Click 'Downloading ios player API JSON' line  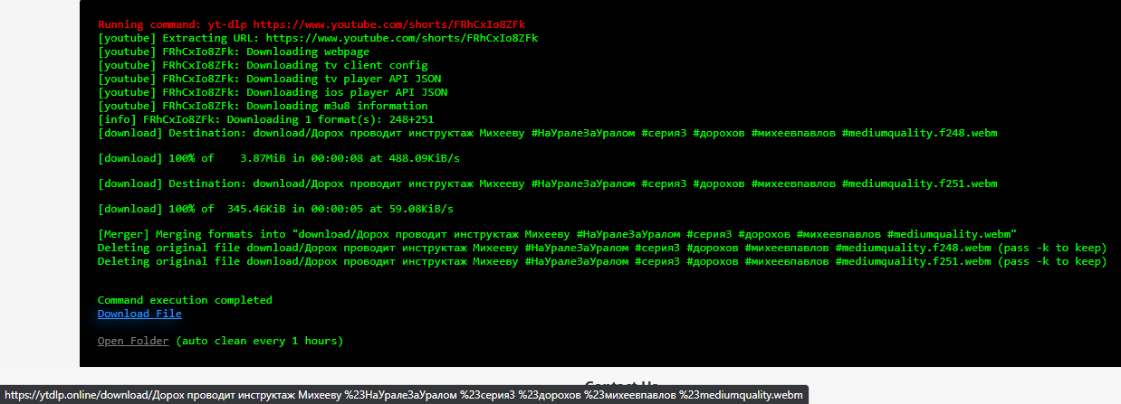point(273,92)
